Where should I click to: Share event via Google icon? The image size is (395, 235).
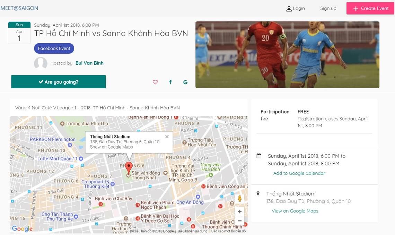[185, 82]
